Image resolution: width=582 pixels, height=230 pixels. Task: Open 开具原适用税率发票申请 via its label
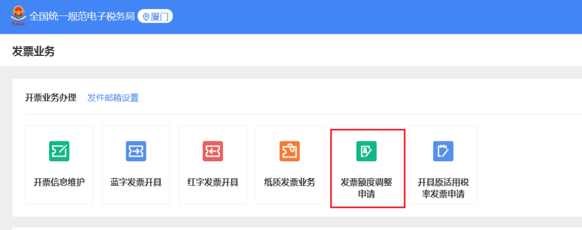(443, 188)
